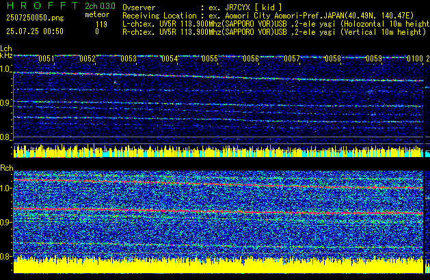Click the 0.8 frequency label in Lch panel

pyautogui.click(x=5, y=137)
